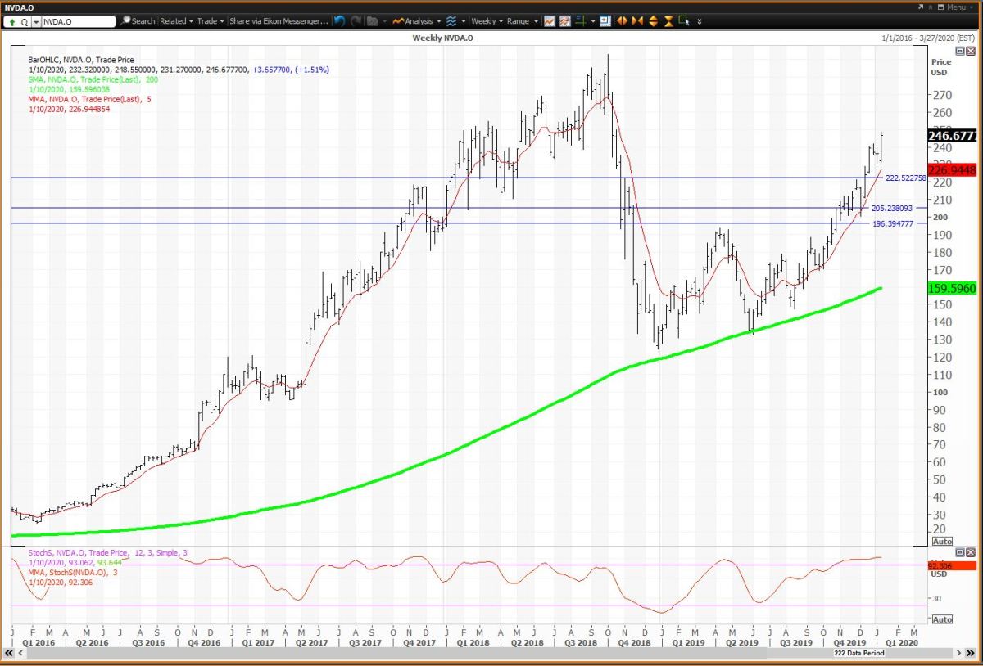The width and height of the screenshot is (983, 666).
Task: Open the Analysis dropdown
Action: 417,21
